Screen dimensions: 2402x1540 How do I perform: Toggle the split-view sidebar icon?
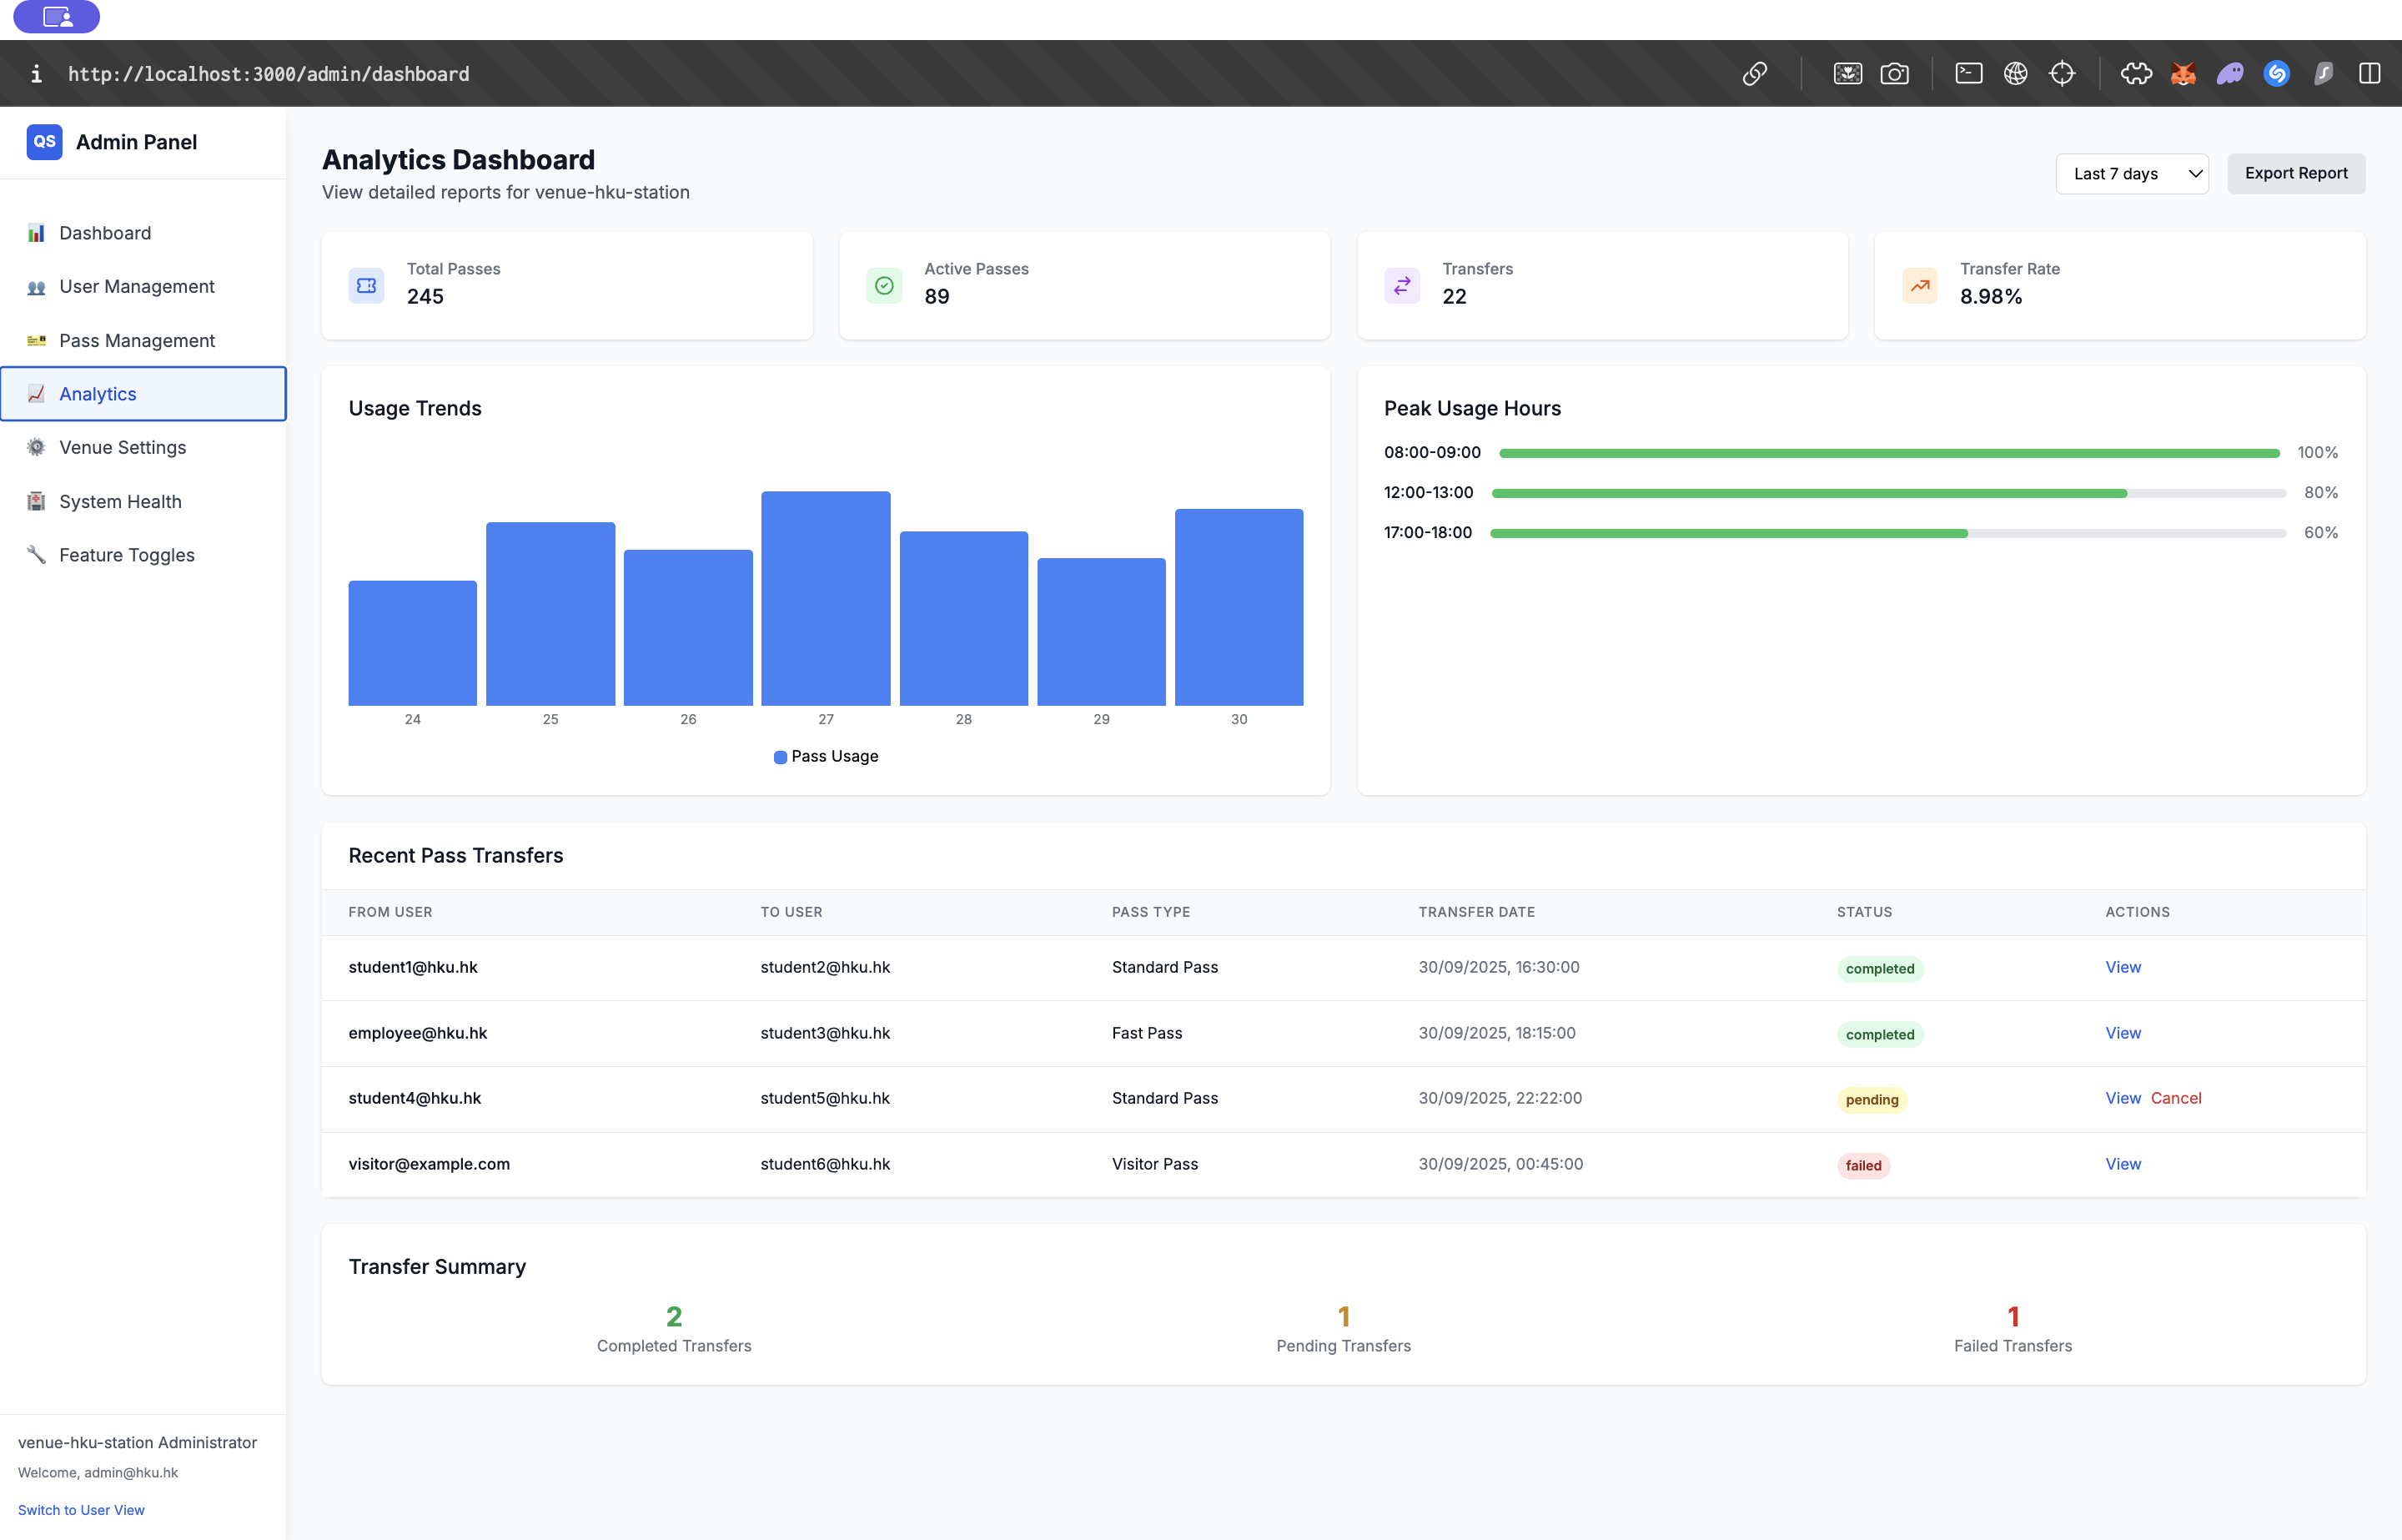2369,74
